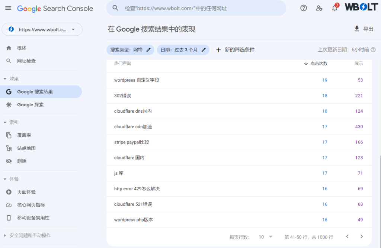Open the notifications bell with badge

pyautogui.click(x=334, y=8)
